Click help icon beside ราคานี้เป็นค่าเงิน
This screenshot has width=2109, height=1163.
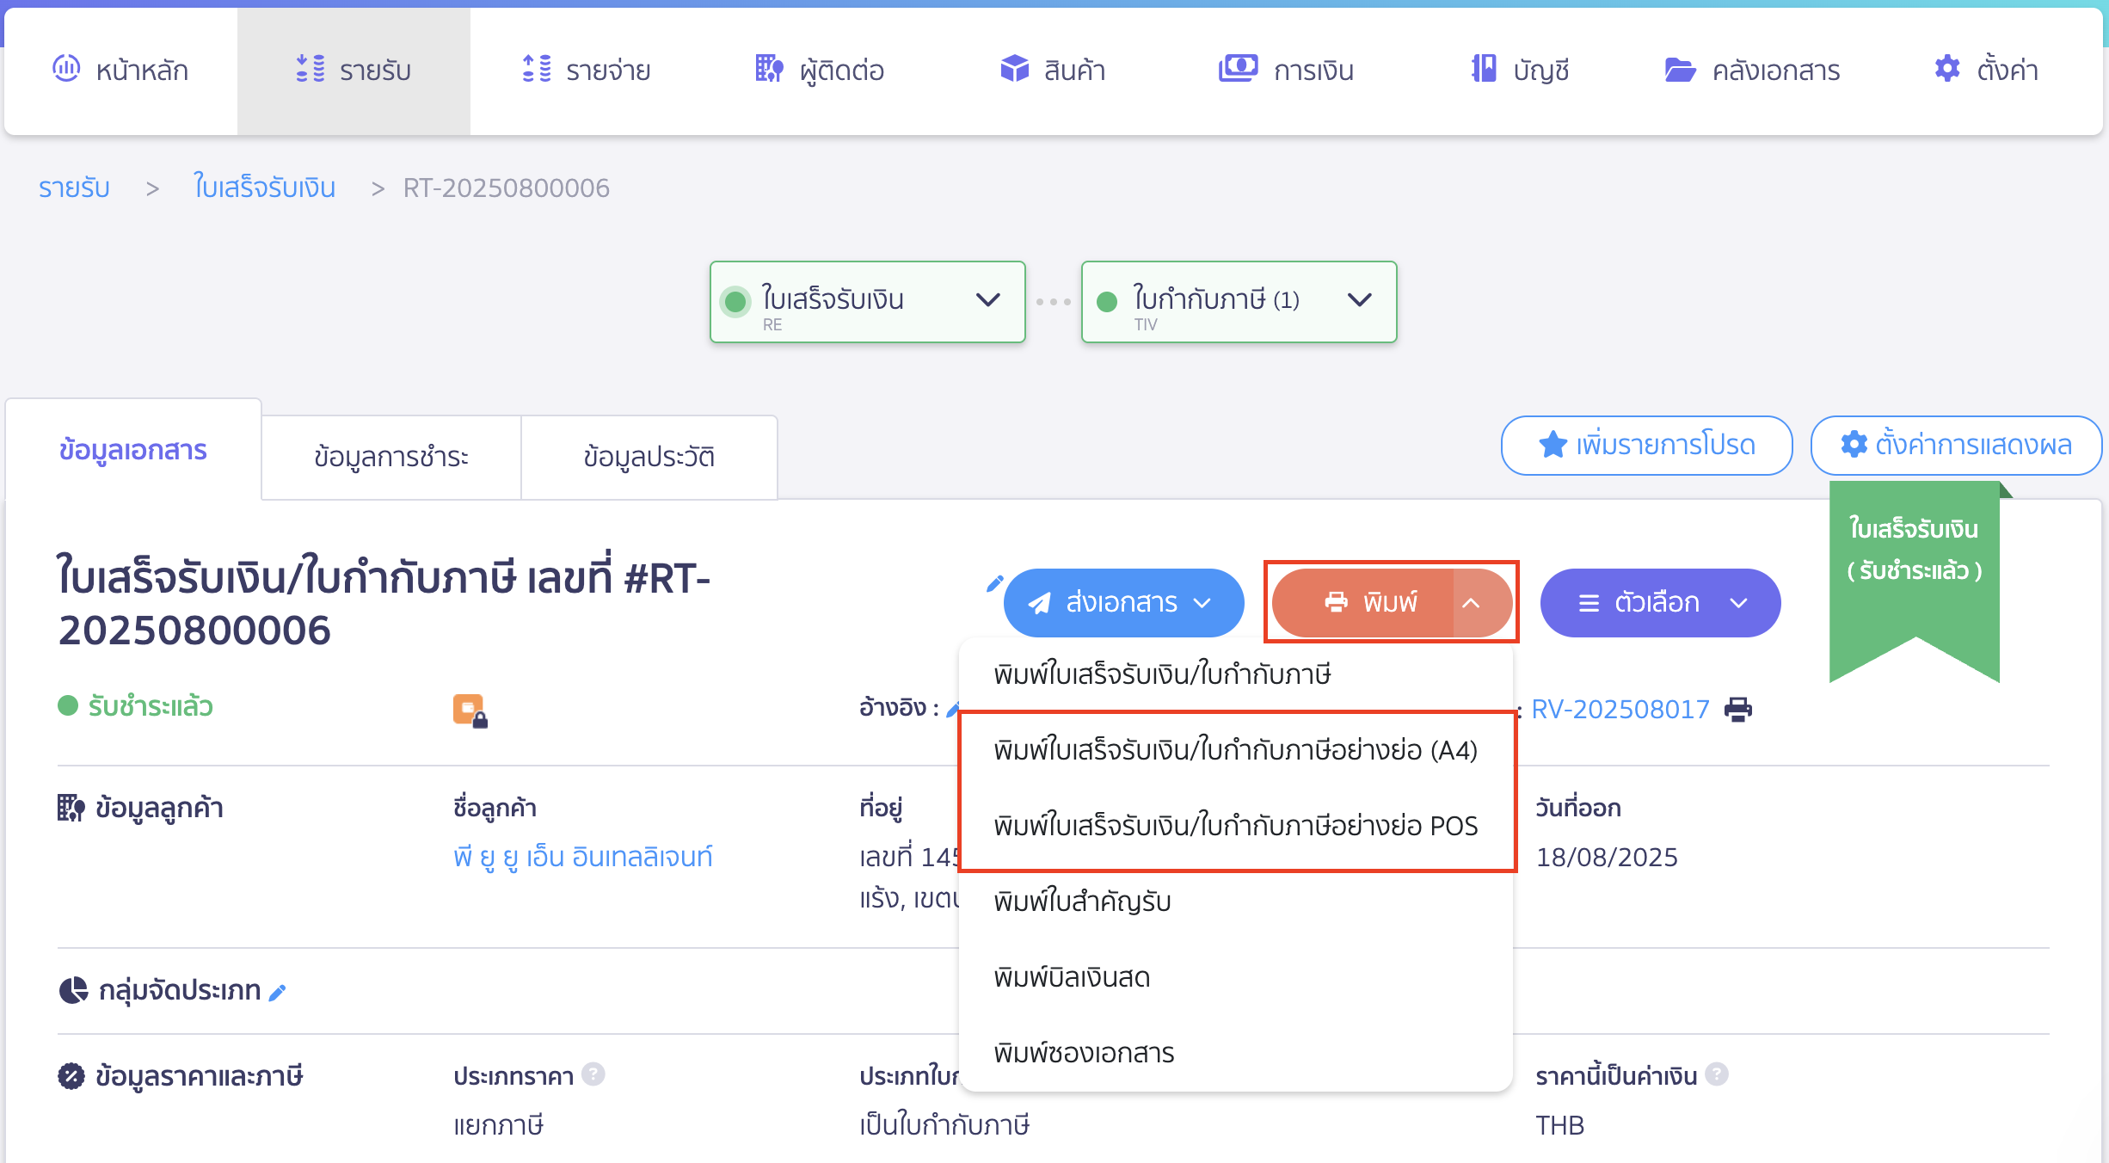coord(1717,1074)
